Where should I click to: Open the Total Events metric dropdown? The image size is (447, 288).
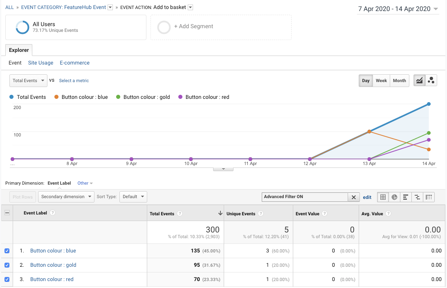(28, 80)
